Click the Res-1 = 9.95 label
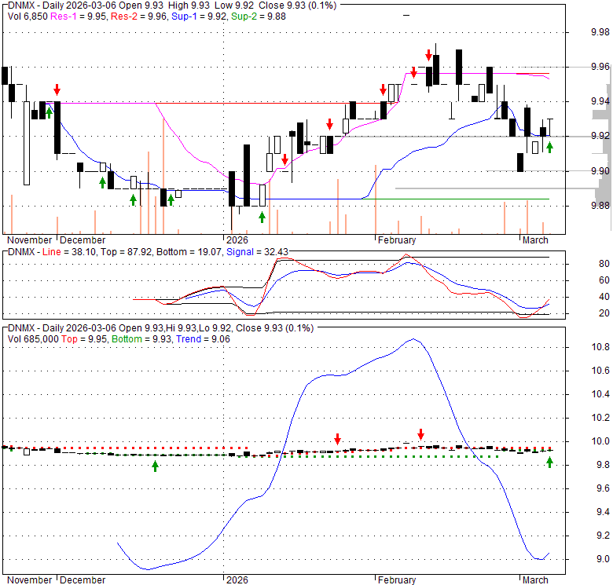The image size is (613, 585). tap(79, 16)
